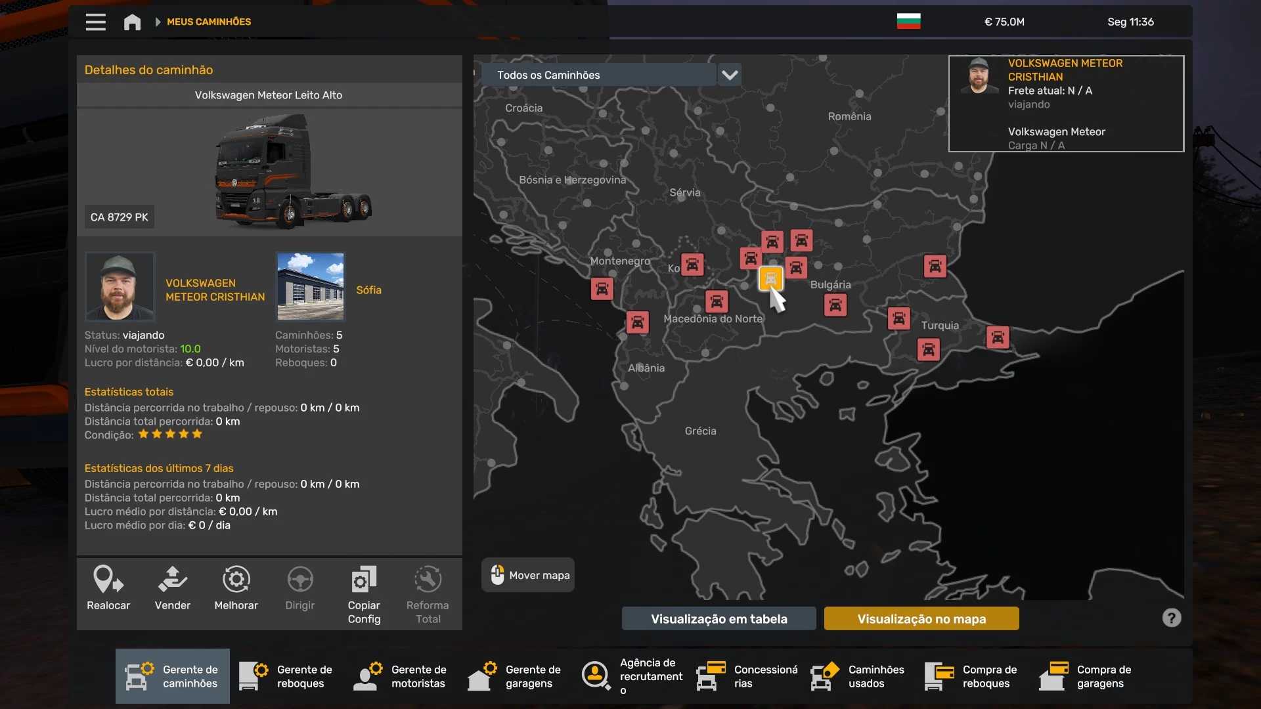This screenshot has height=709, width=1261.
Task: Open Gerente de motoristas tab
Action: click(x=401, y=676)
